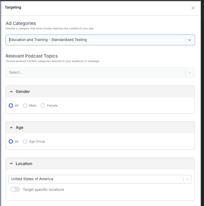Click the country dropdown chevron icon
Image resolution: width=204 pixels, height=206 pixels.
[187, 179]
